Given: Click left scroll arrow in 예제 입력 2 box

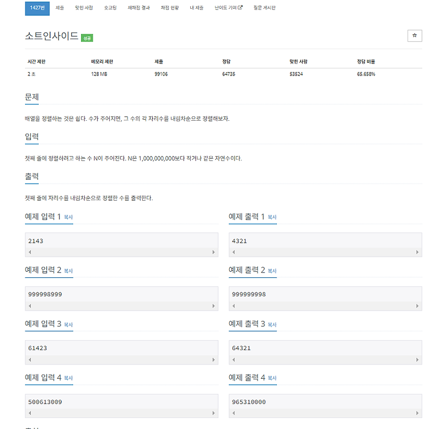Looking at the screenshot, I should [x=30, y=306].
